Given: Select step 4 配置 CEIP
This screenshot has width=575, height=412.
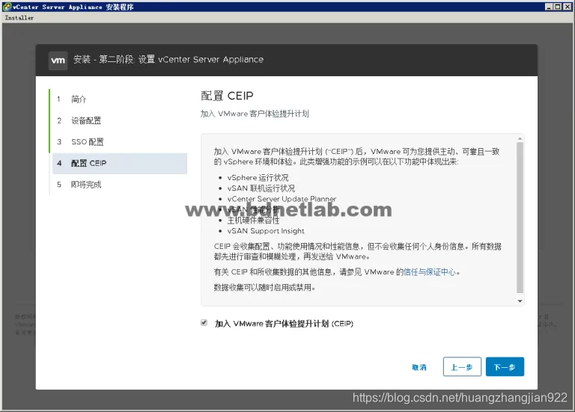Looking at the screenshot, I should (x=120, y=163).
